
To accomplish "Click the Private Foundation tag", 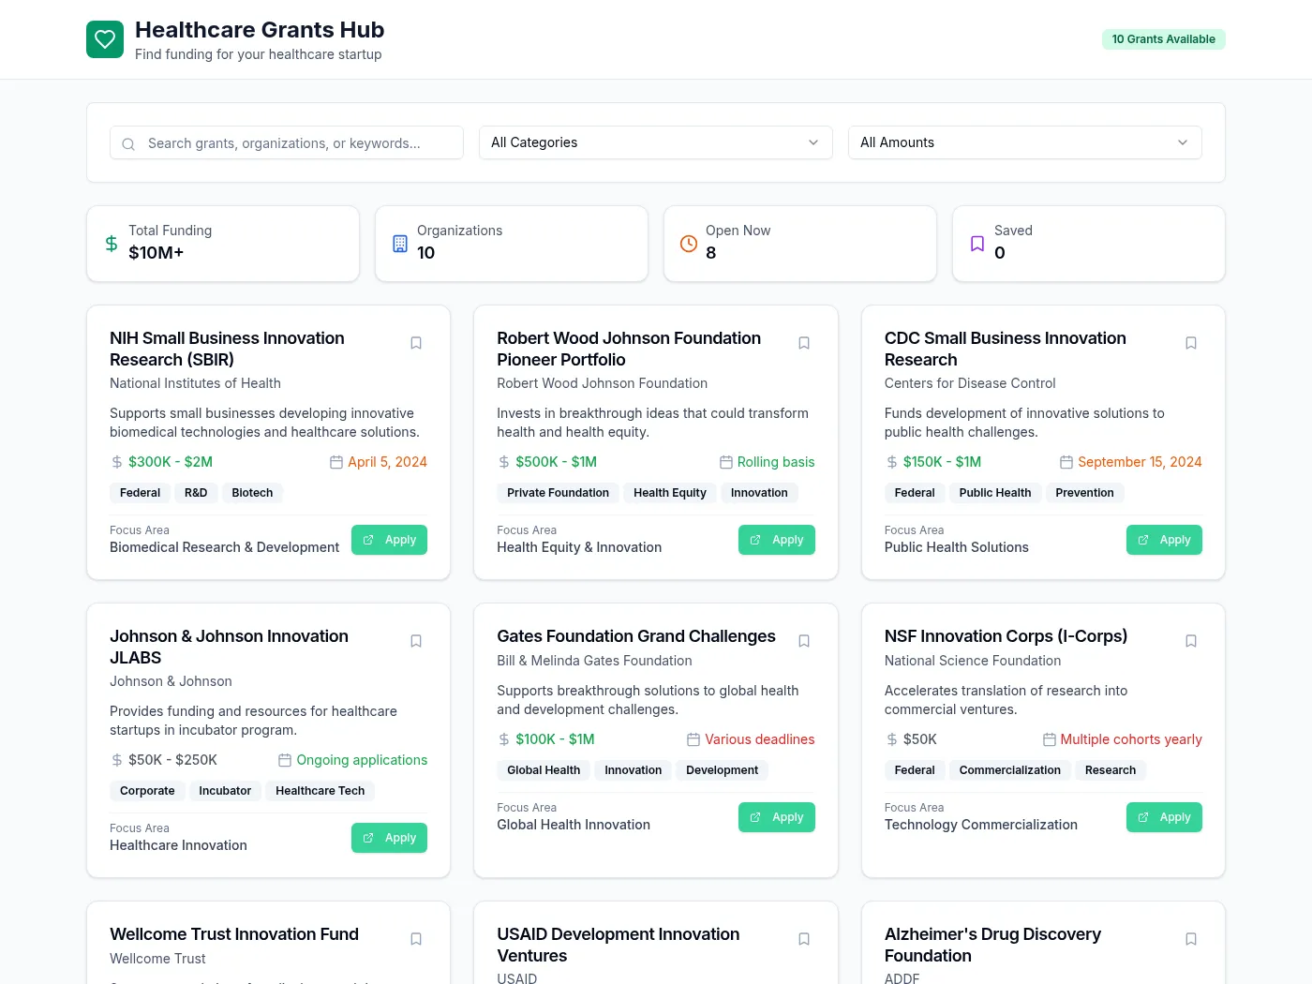I will click(x=558, y=493).
